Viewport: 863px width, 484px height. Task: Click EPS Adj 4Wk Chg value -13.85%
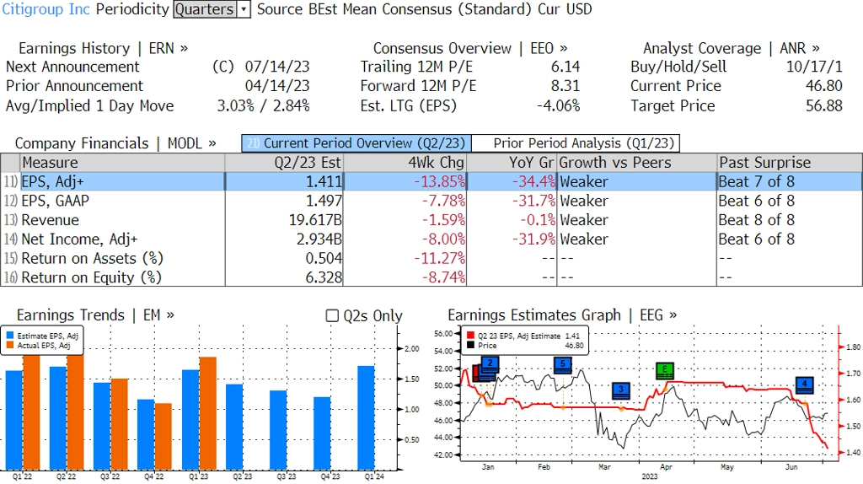tap(439, 181)
